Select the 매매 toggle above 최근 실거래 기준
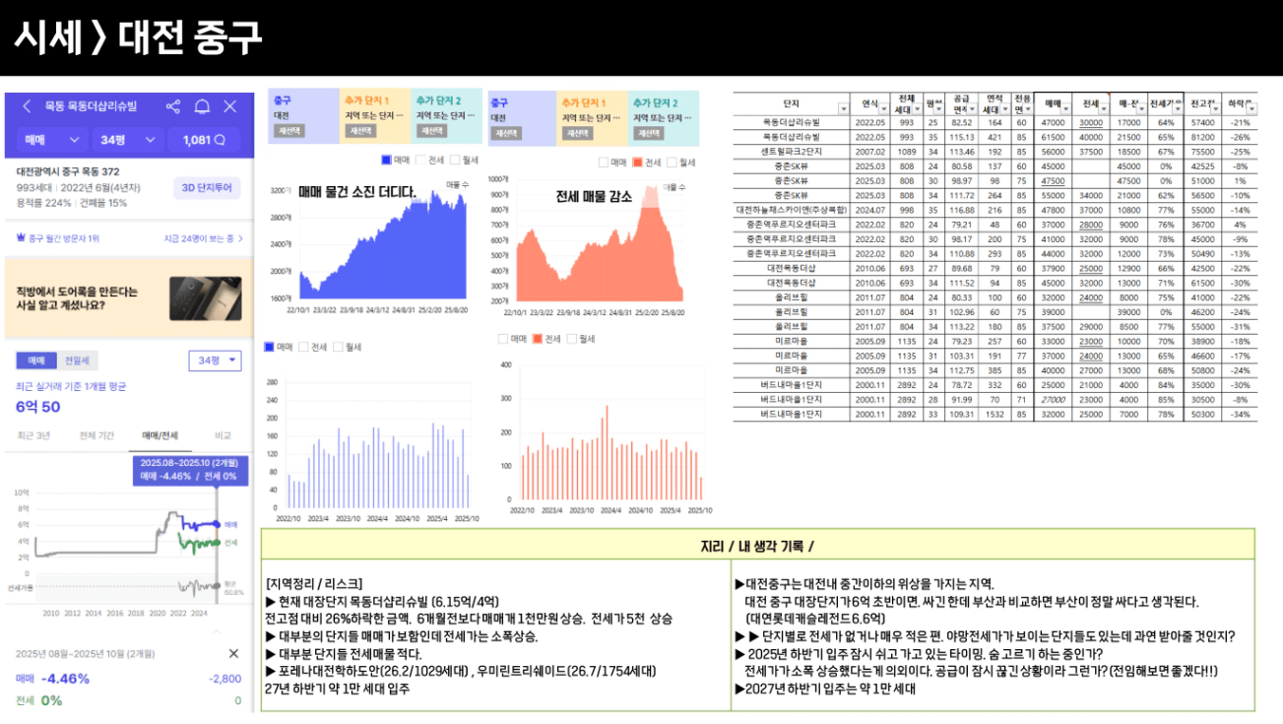Viewport: 1283px width, 724px height. [36, 361]
